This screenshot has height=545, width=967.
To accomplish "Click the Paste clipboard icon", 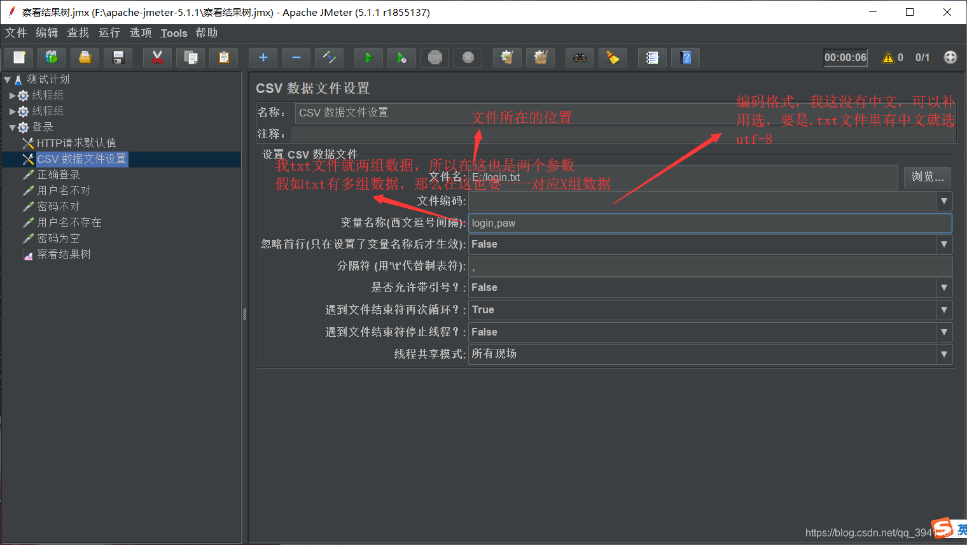I will pos(224,57).
